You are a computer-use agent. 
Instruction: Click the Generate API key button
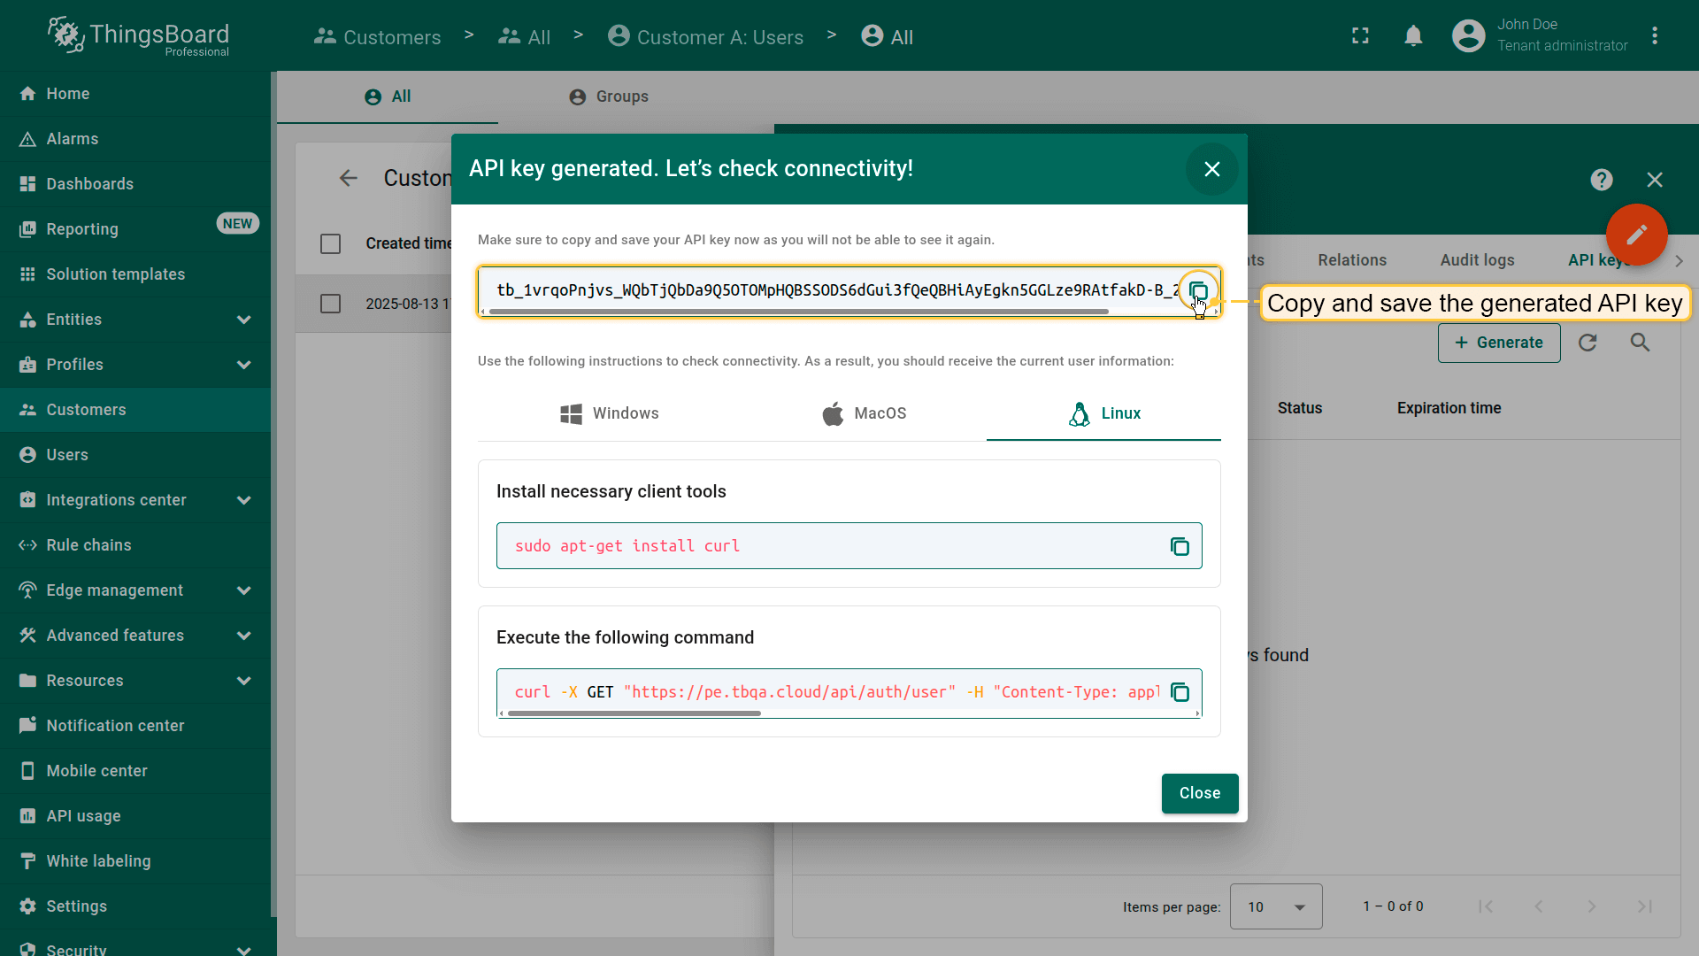click(x=1498, y=343)
